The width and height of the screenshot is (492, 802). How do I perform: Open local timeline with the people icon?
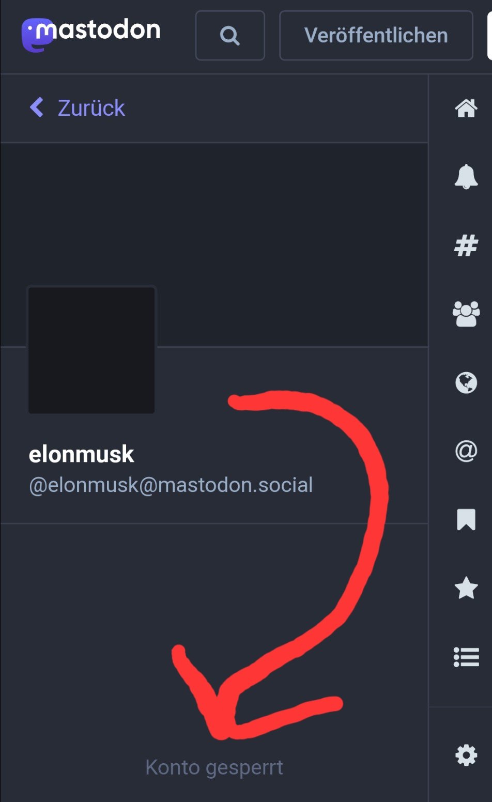tap(466, 314)
